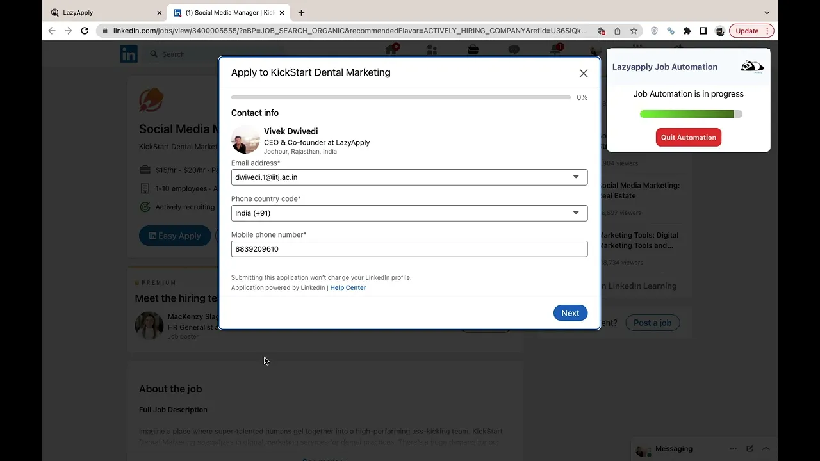The width and height of the screenshot is (820, 461).
Task: Click the site lock icon in address bar
Action: tap(104, 31)
